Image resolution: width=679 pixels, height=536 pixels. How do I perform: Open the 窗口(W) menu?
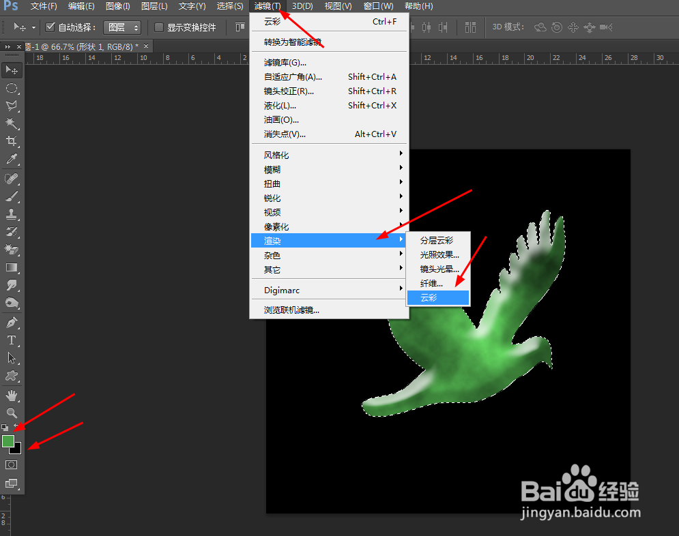tap(379, 6)
